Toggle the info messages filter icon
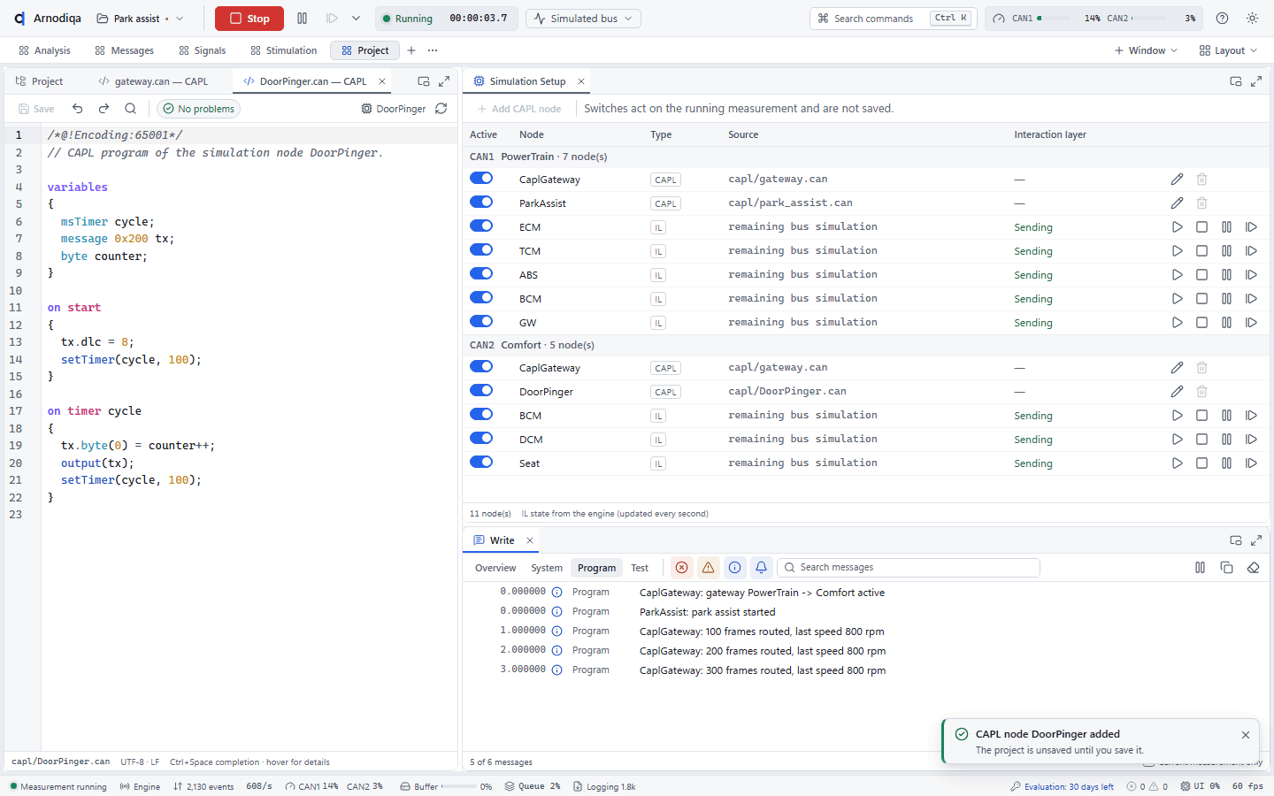Image resolution: width=1274 pixels, height=796 pixels. click(734, 568)
